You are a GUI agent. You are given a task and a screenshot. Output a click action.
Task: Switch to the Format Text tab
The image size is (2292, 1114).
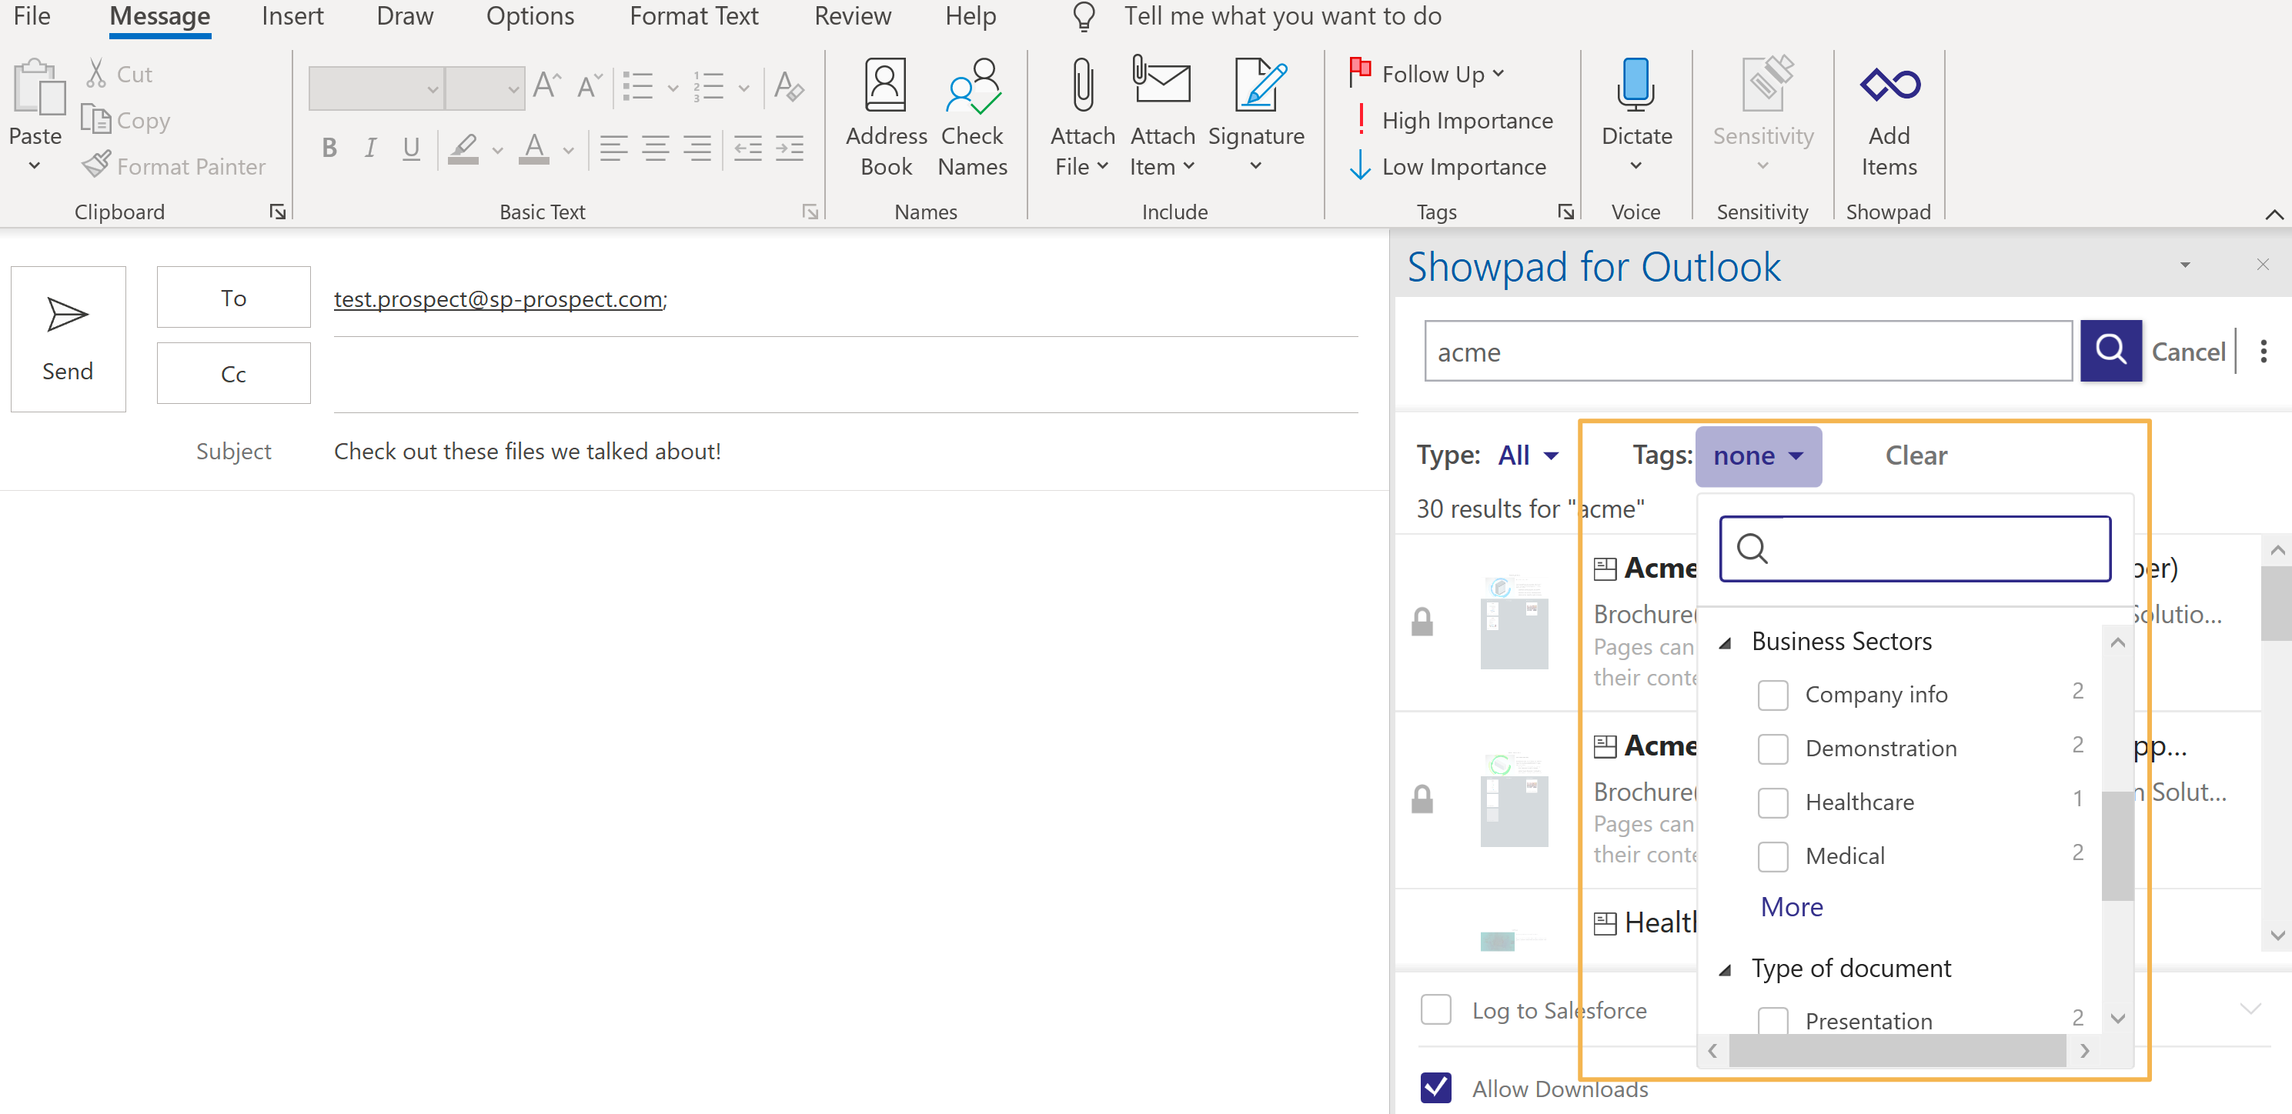point(694,16)
